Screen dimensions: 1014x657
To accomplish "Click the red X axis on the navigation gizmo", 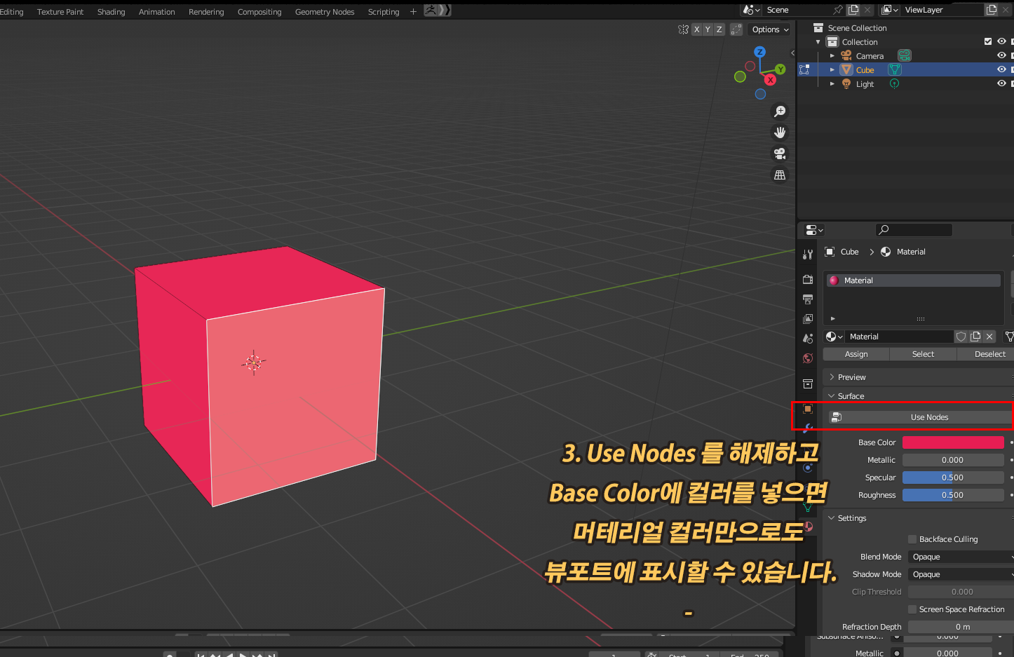I will point(771,80).
